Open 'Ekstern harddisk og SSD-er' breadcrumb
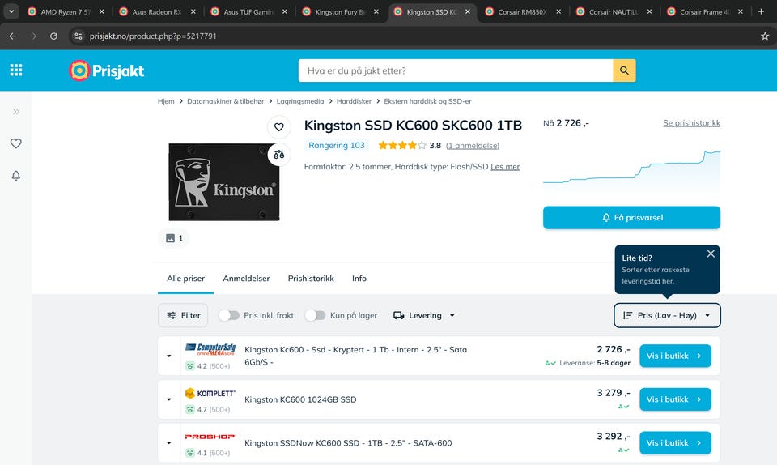 (427, 101)
